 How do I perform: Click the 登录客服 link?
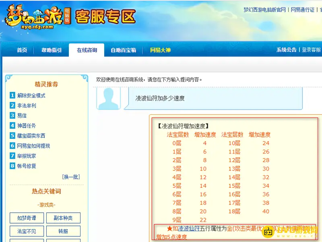311,50
